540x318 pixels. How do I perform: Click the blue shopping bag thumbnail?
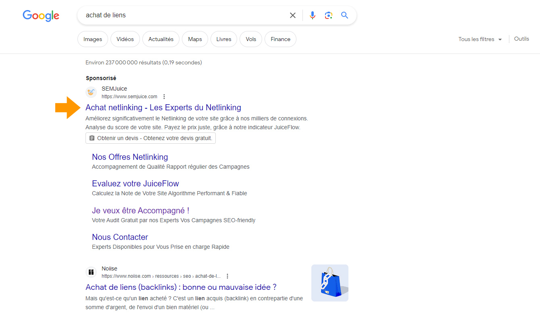(330, 283)
